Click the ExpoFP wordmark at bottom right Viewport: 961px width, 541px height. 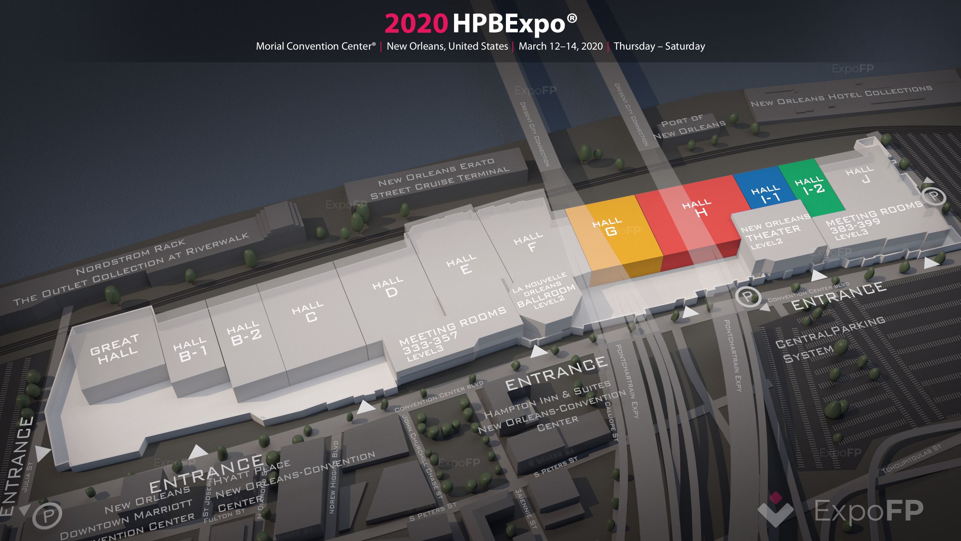coord(869,511)
